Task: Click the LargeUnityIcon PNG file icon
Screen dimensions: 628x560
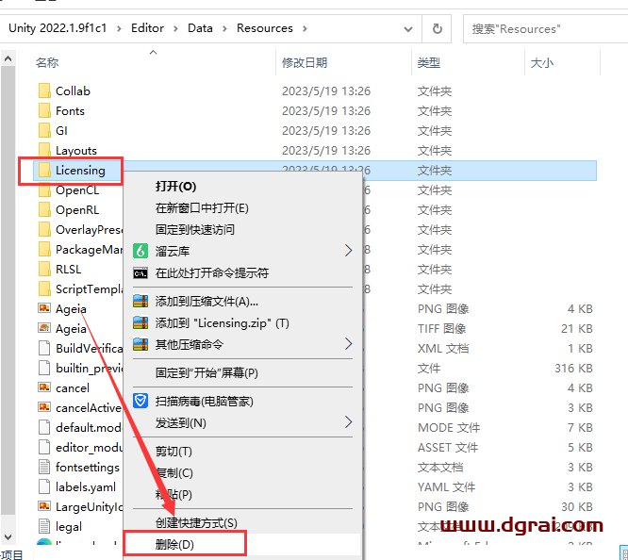Action: point(44,506)
